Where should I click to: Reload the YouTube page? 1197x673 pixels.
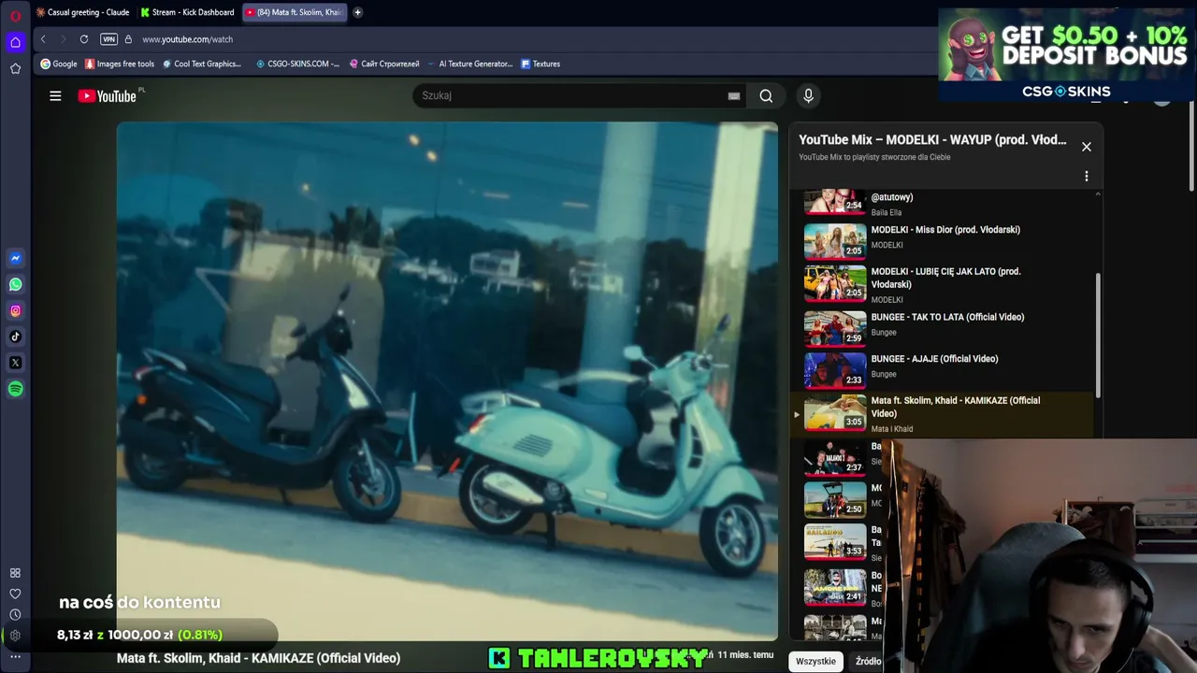[84, 39]
